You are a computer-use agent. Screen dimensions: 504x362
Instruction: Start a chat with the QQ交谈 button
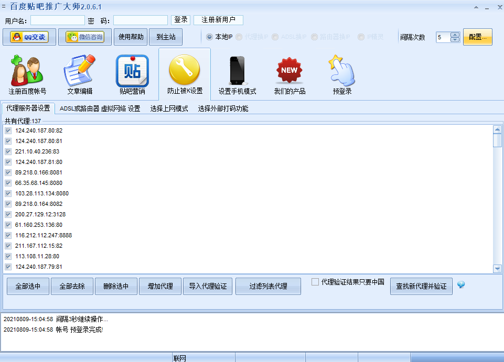[x=29, y=37]
